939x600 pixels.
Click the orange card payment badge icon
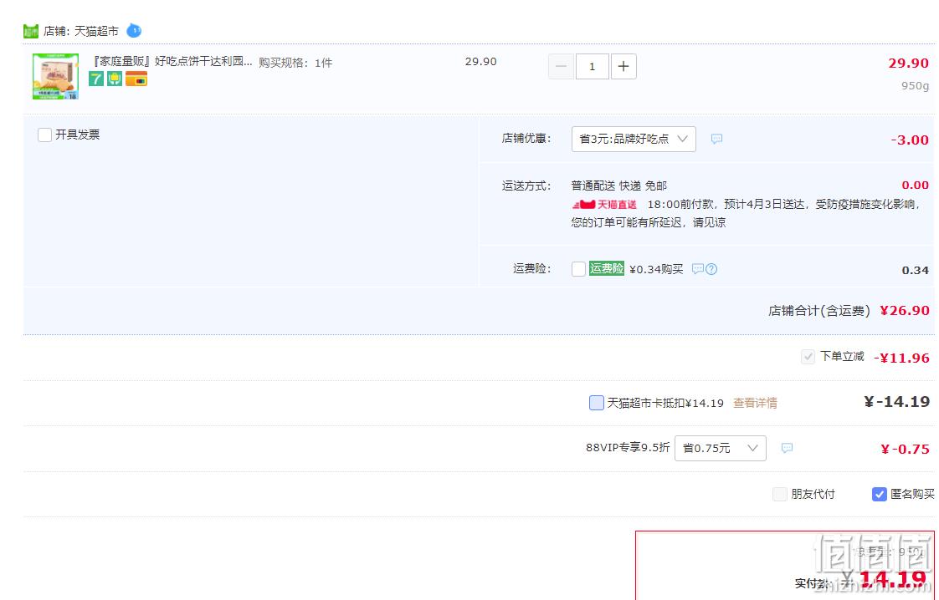(136, 79)
